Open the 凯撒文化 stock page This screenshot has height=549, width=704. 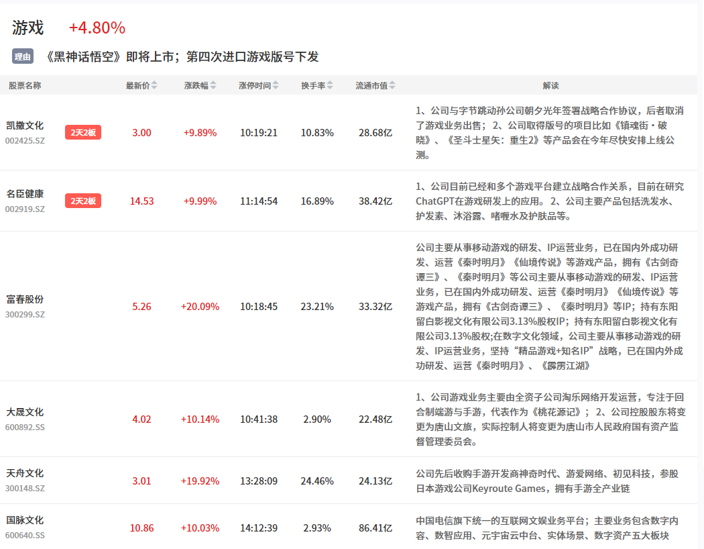(25, 126)
